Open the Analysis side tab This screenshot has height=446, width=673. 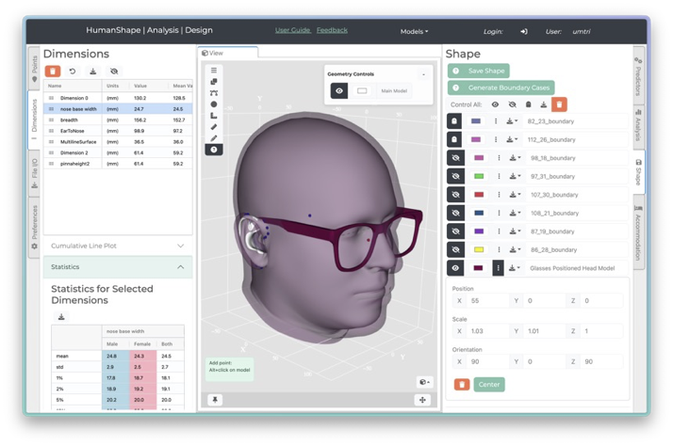tap(639, 125)
